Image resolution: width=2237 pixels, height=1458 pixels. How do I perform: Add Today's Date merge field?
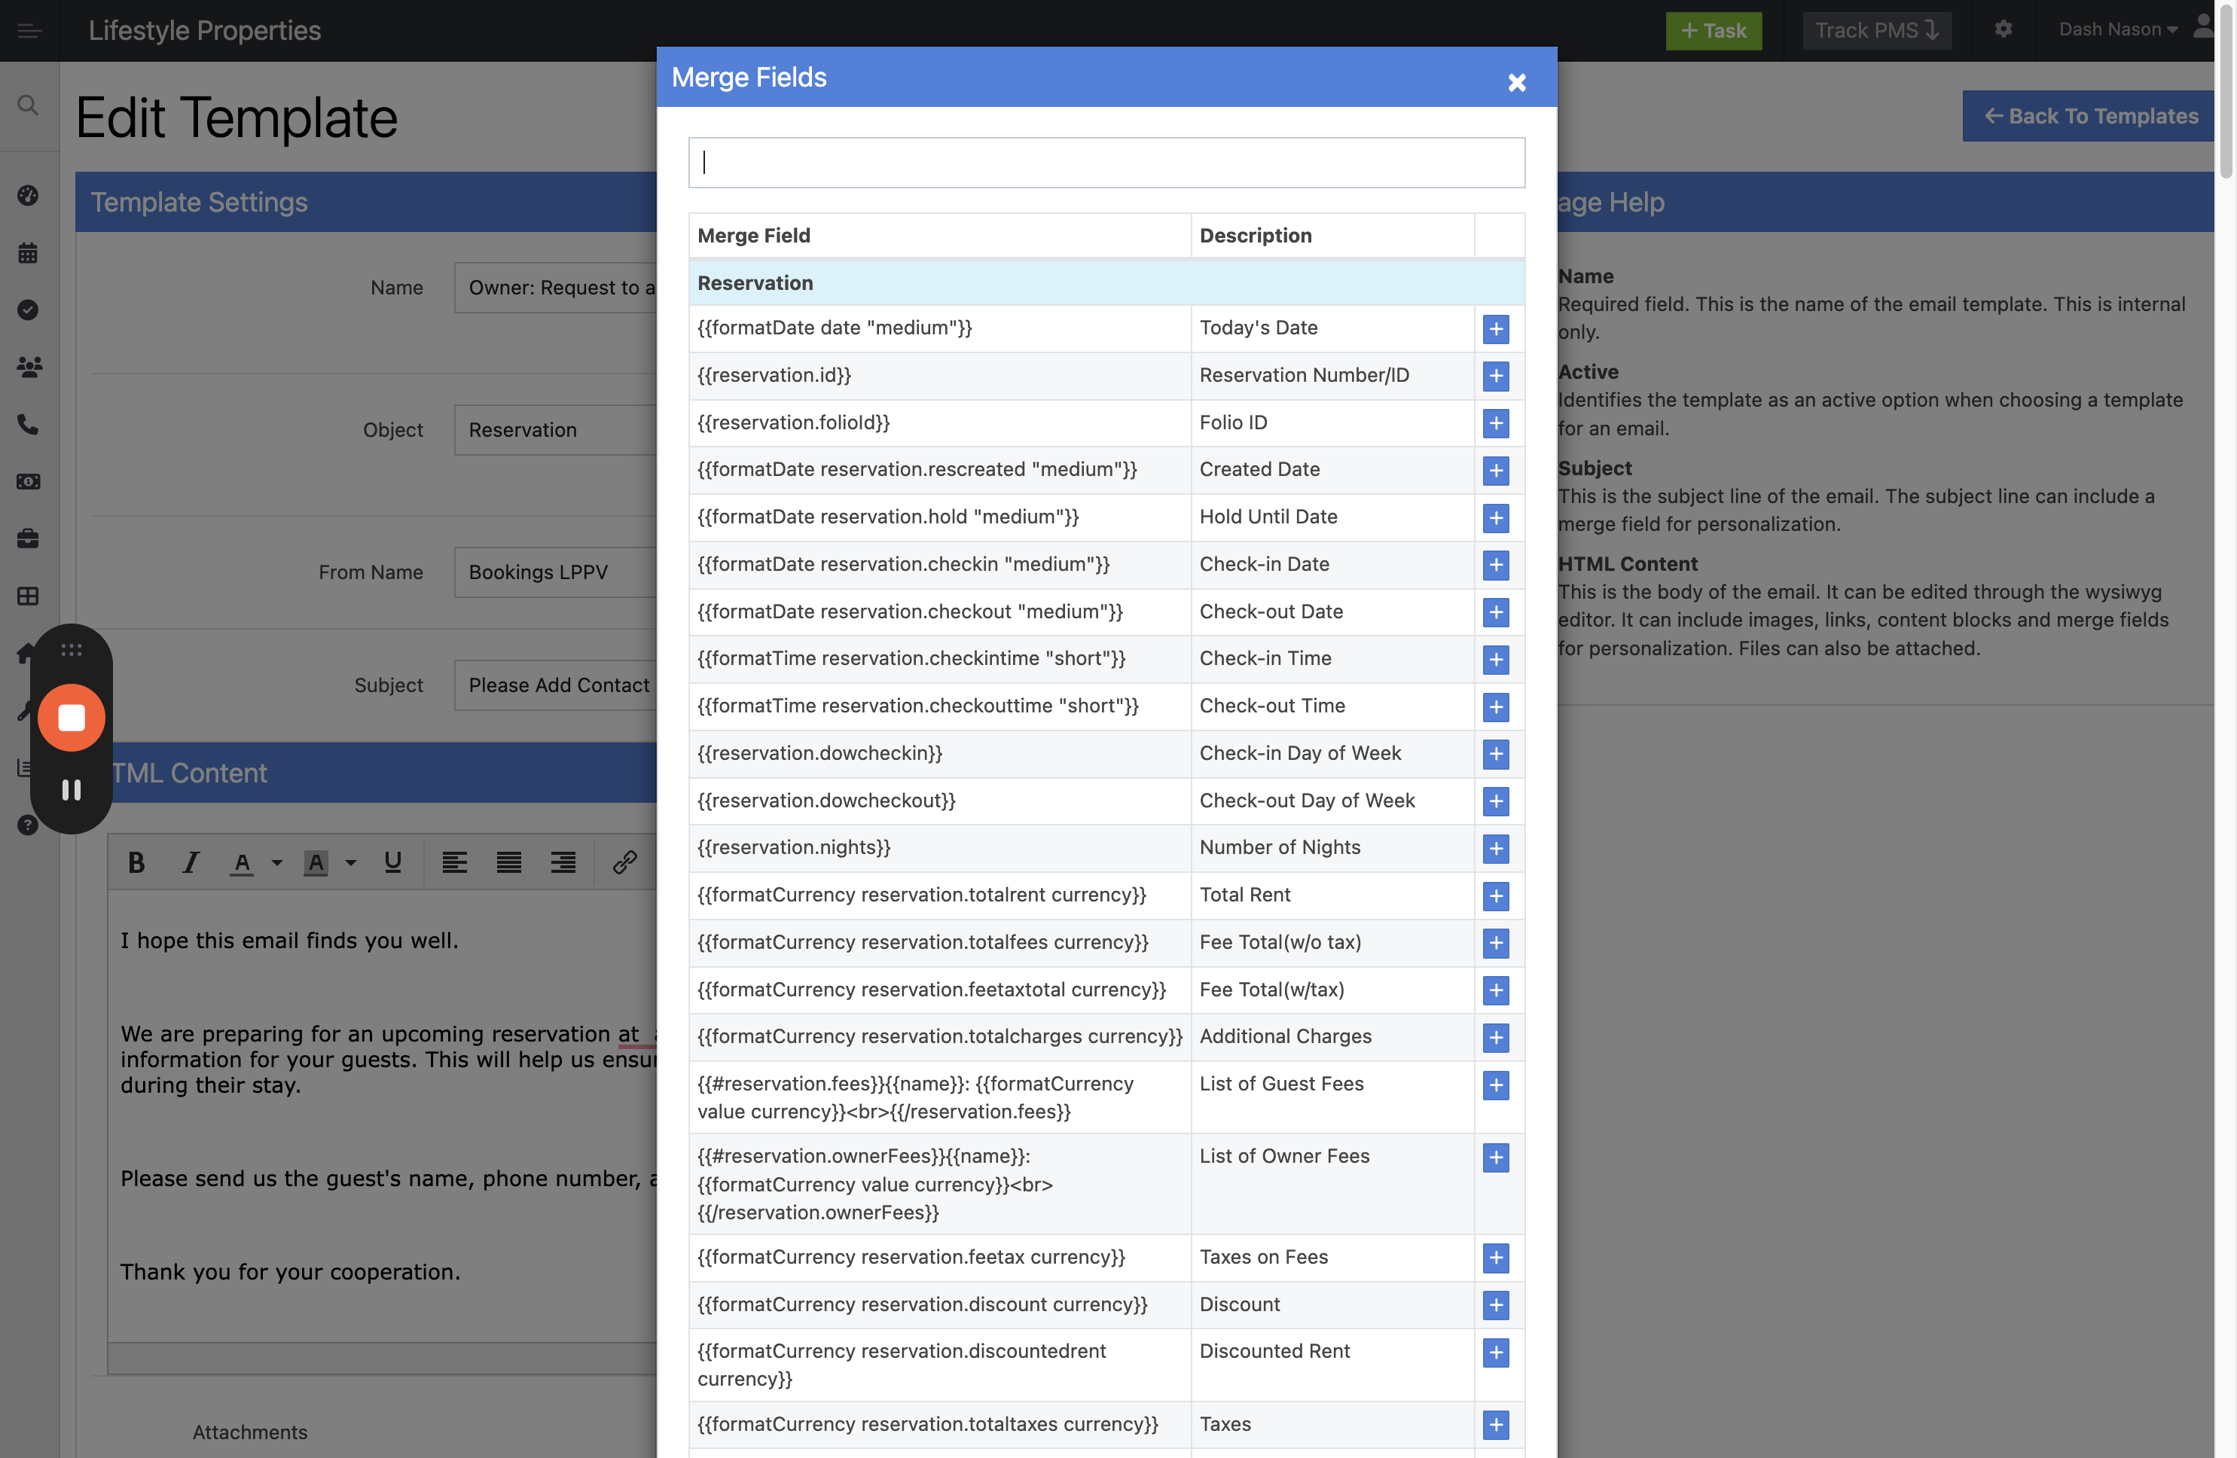pyautogui.click(x=1495, y=329)
